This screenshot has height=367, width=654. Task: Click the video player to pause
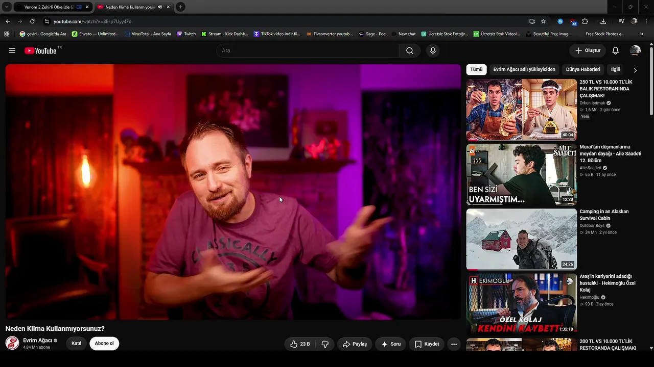(233, 192)
